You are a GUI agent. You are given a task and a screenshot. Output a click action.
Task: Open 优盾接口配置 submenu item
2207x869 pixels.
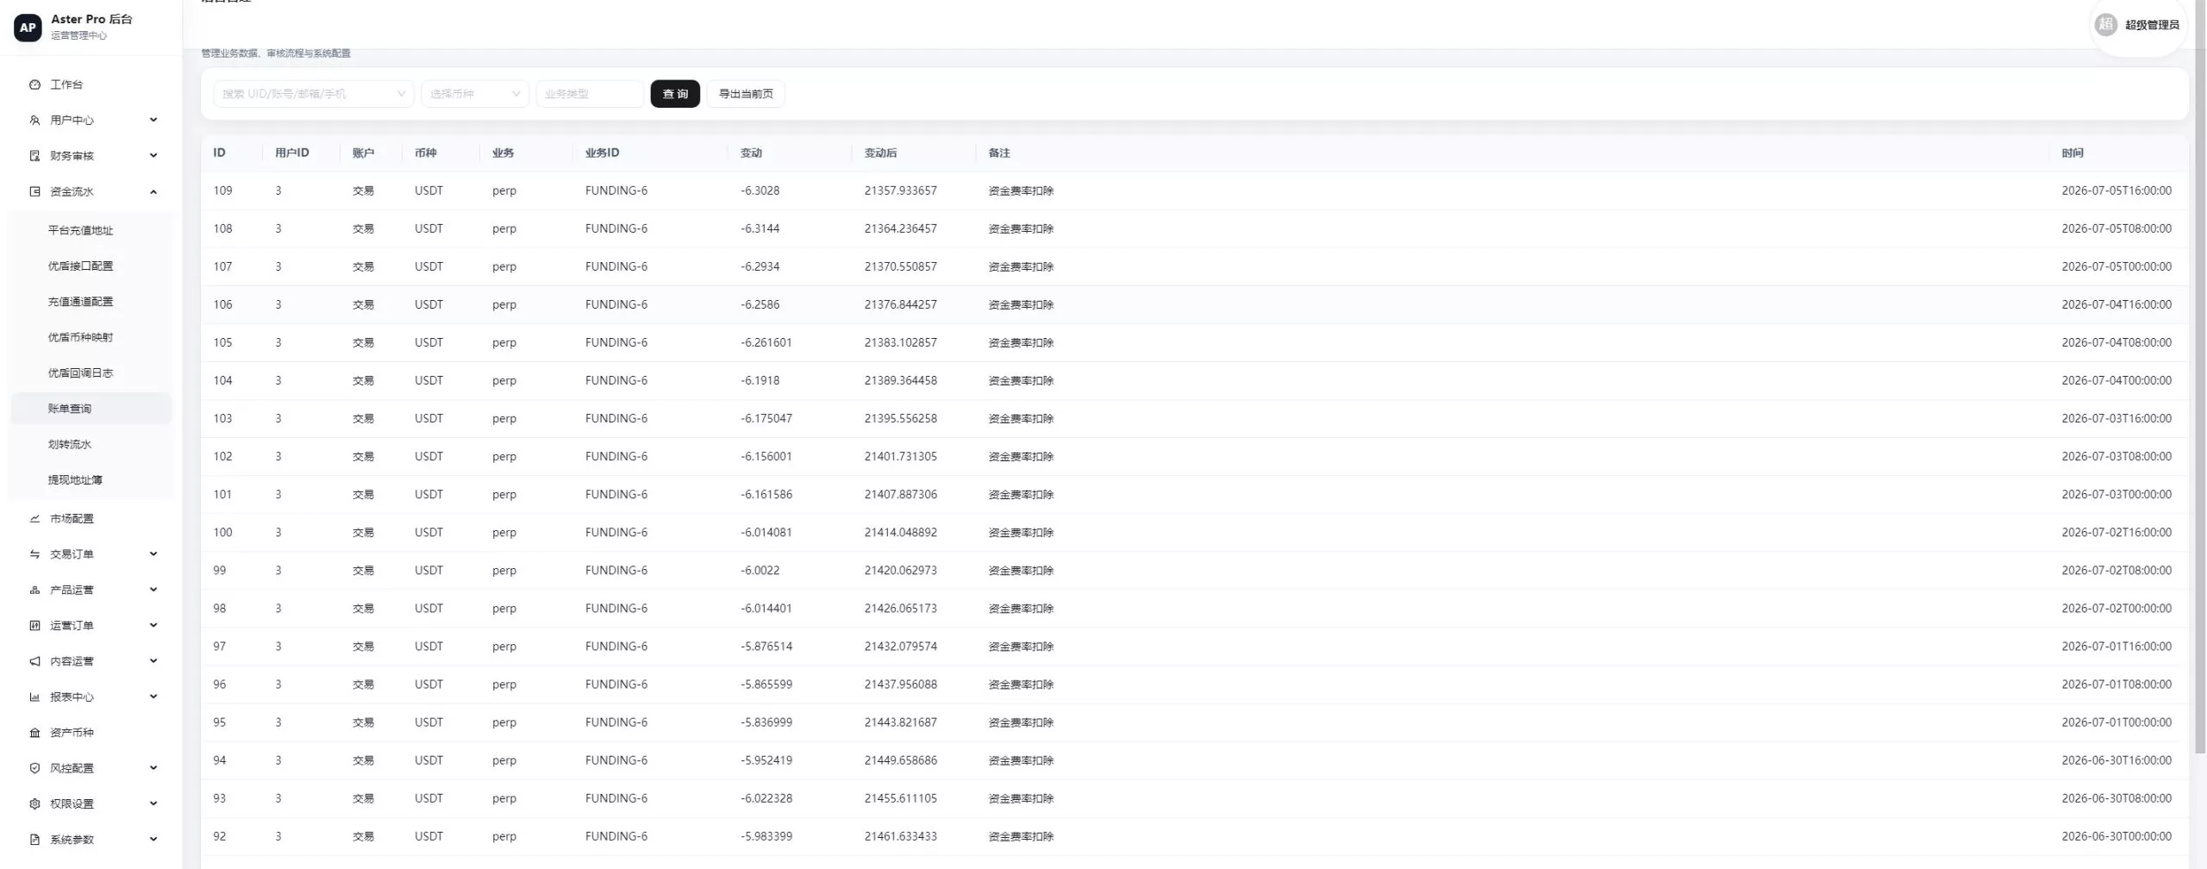click(x=91, y=266)
